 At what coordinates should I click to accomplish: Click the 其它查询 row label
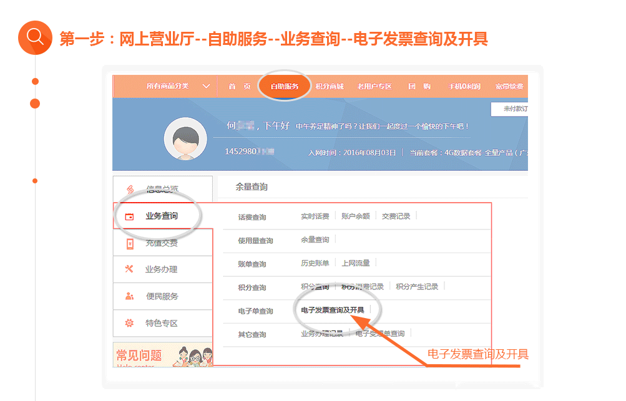pyautogui.click(x=252, y=334)
